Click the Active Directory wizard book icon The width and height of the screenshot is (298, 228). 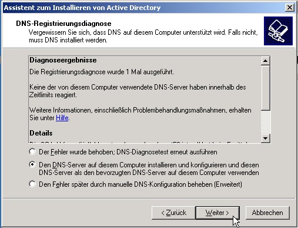pyautogui.click(x=278, y=31)
